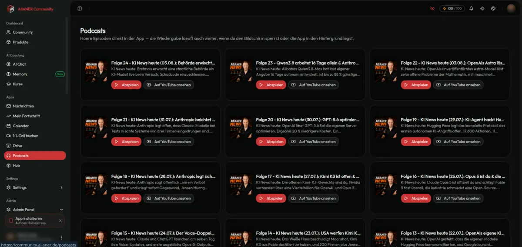Expand the Settings chevron
The image size is (522, 247).
click(61, 188)
